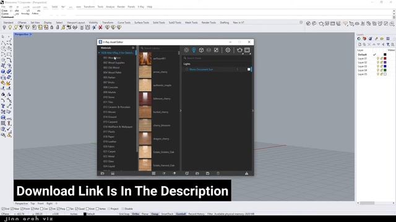Click the save asset to file icon

pos(208,173)
